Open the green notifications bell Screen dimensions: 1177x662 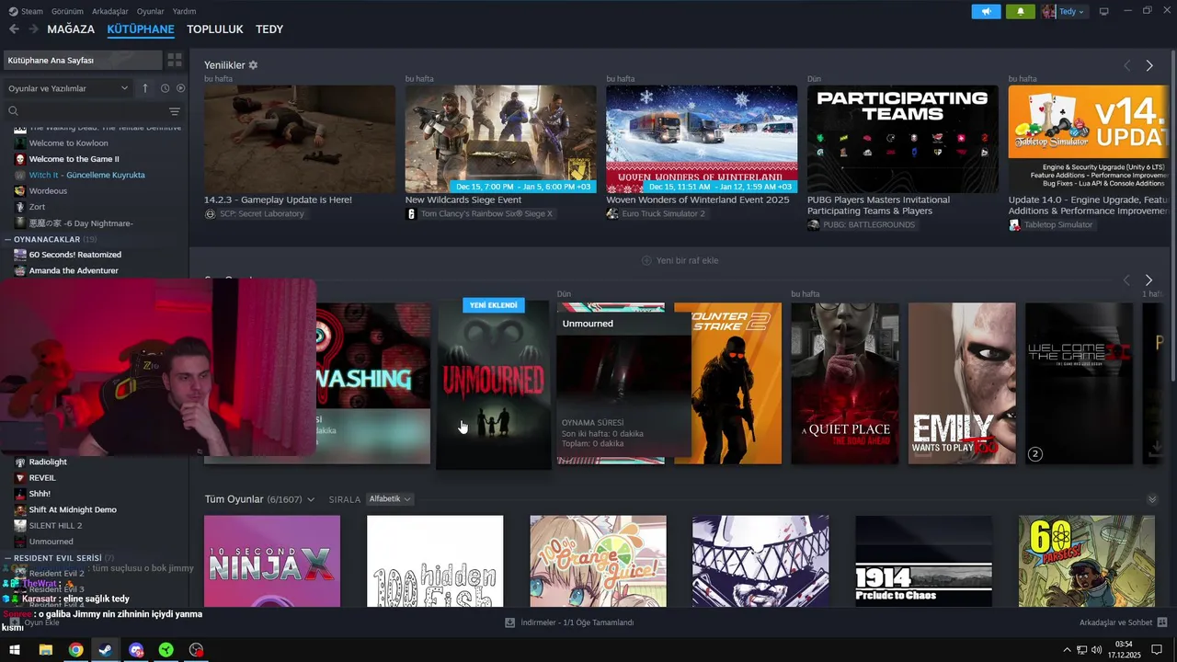pos(1021,11)
